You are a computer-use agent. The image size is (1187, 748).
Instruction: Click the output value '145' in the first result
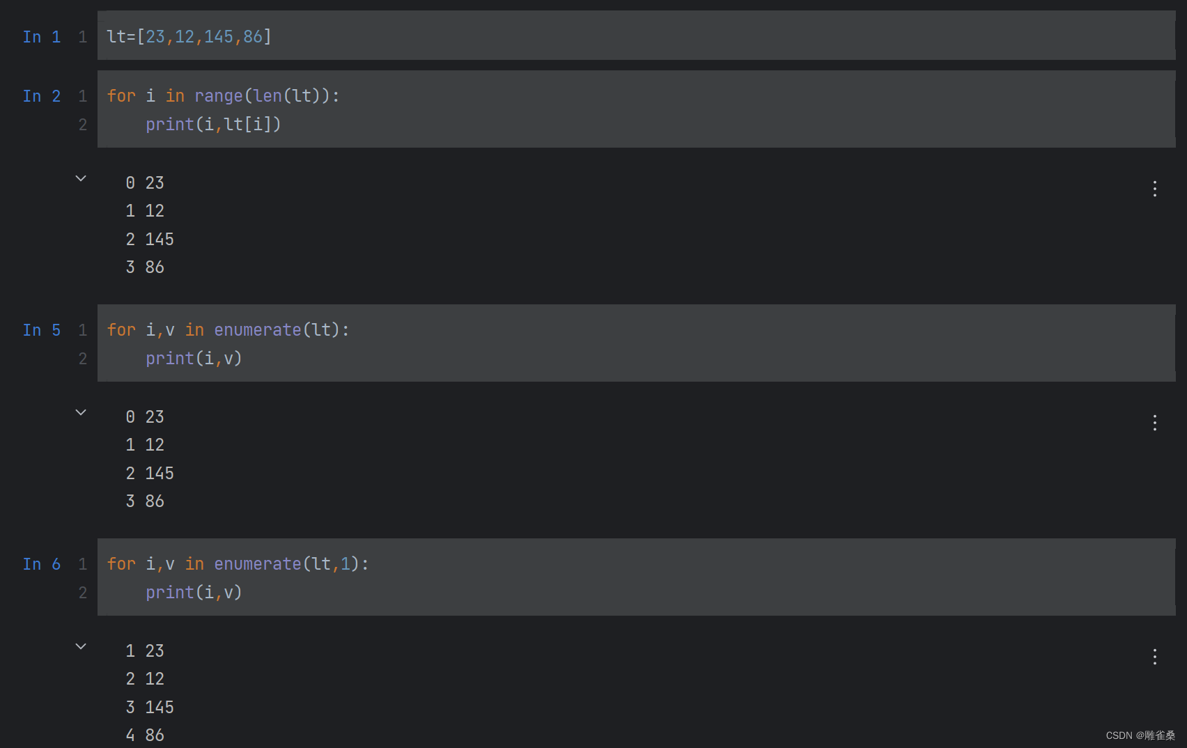tap(160, 238)
